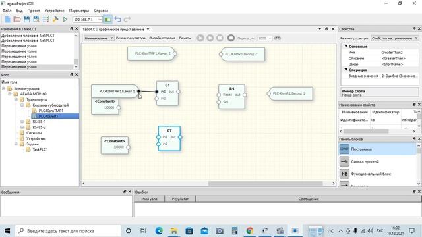Click Онлайн отладка button
Viewport: 422px width, 237px height.
point(162,38)
